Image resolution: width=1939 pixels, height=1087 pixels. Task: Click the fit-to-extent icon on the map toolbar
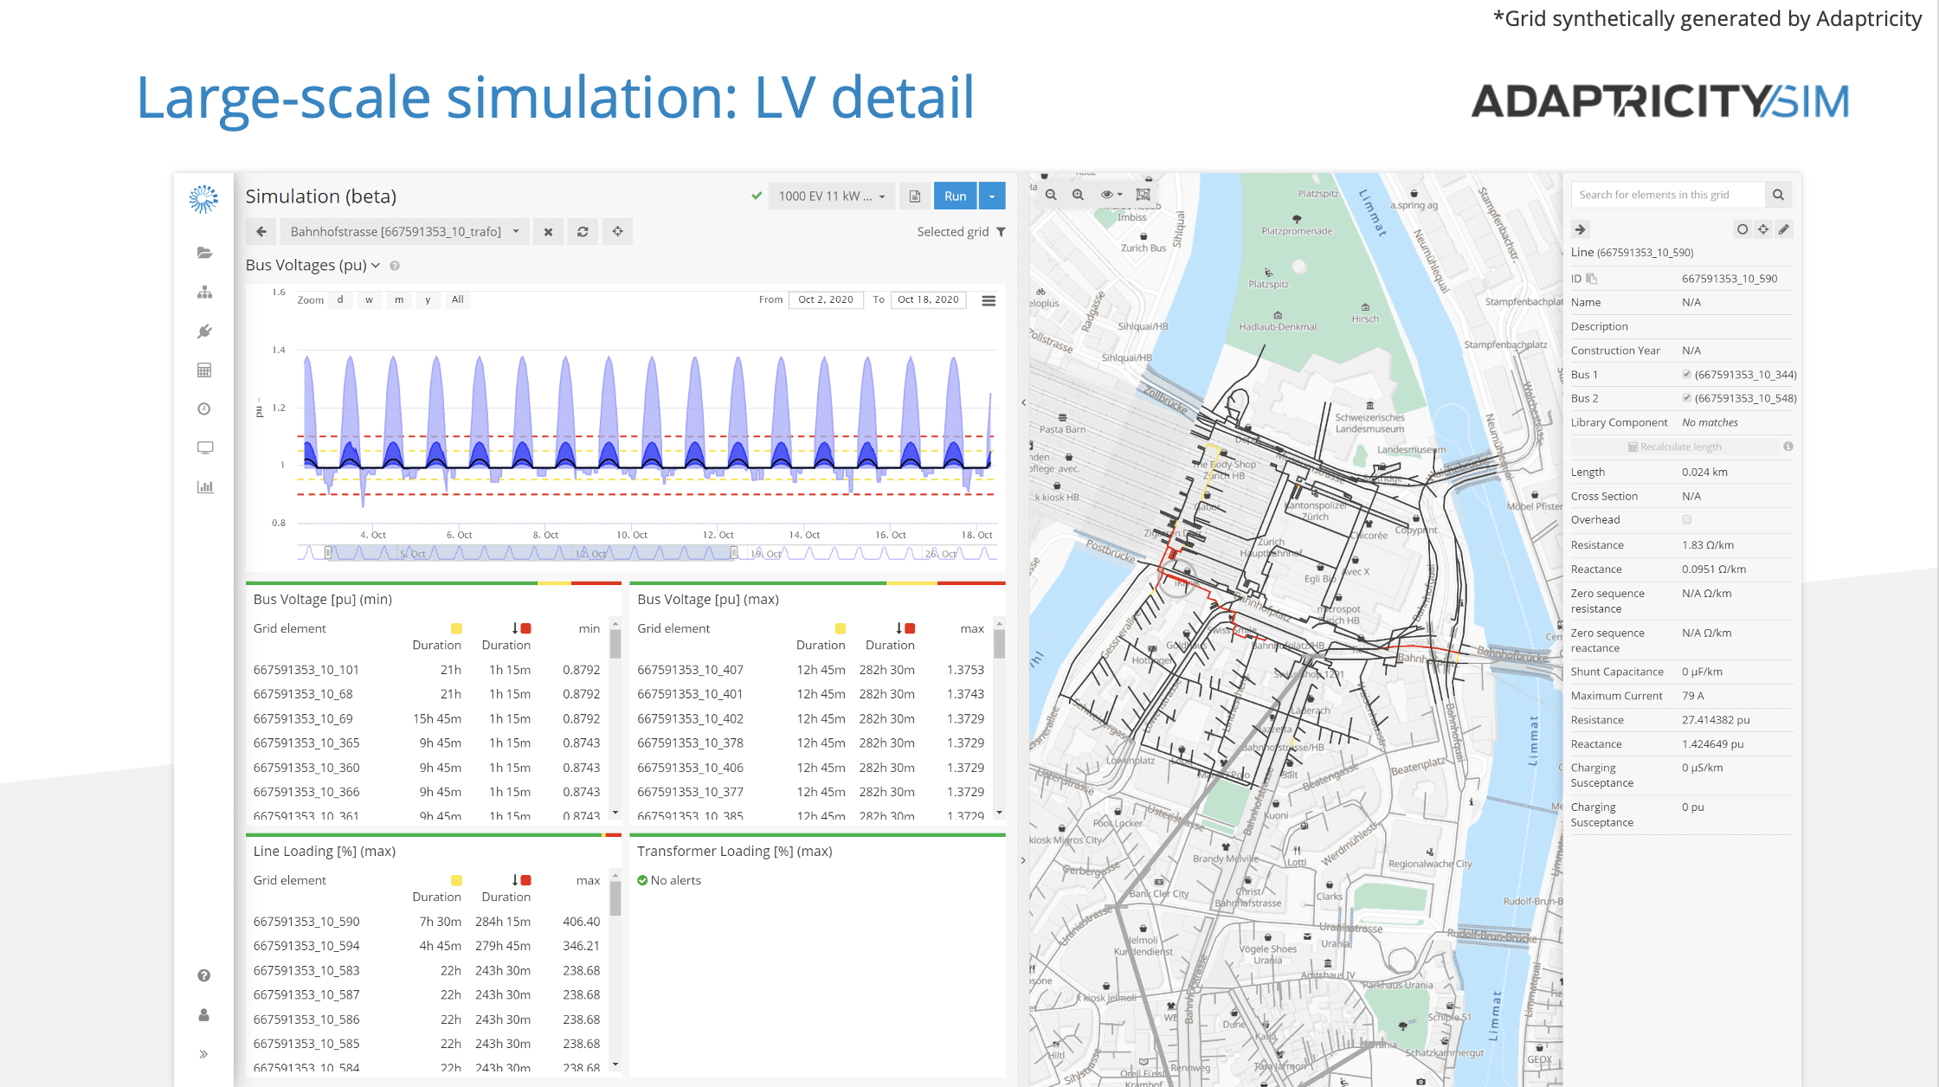click(1143, 195)
